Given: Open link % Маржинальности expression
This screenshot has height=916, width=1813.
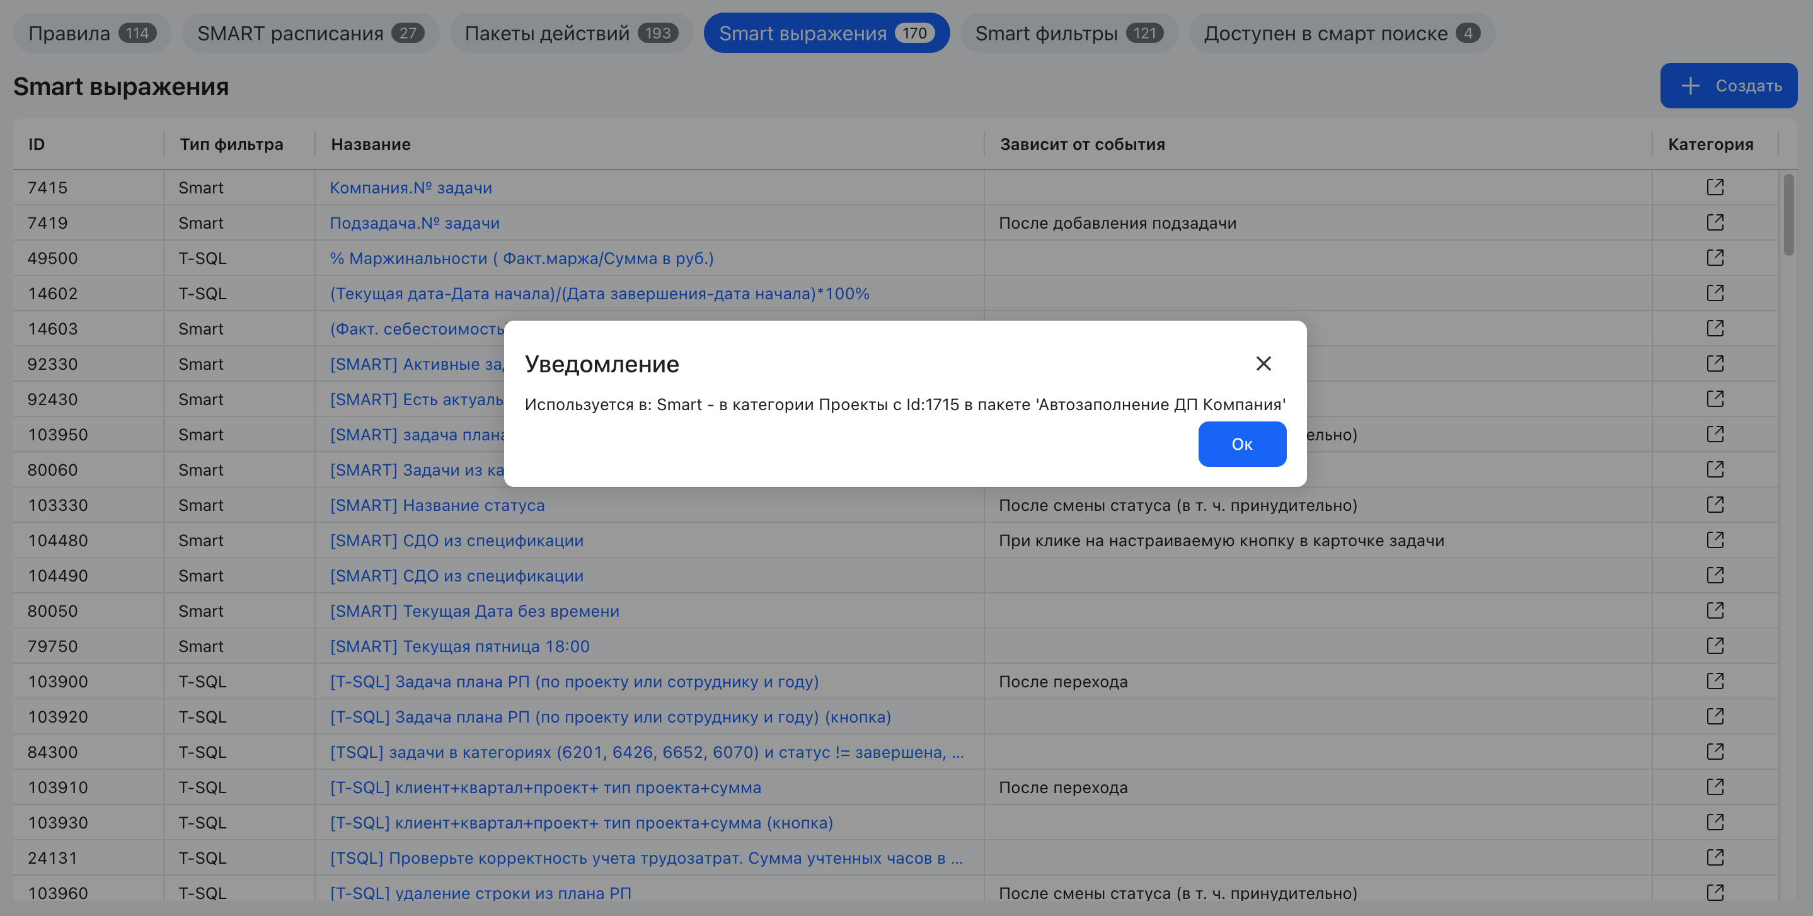Looking at the screenshot, I should [522, 258].
